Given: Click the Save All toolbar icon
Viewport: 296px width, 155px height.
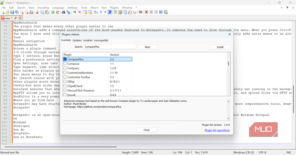Looking at the screenshot, I should coord(17,12).
